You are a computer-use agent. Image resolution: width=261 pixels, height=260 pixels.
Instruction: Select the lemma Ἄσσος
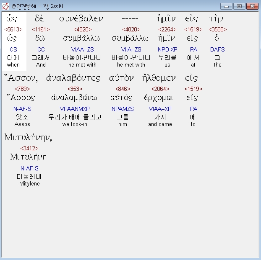(x=21, y=98)
